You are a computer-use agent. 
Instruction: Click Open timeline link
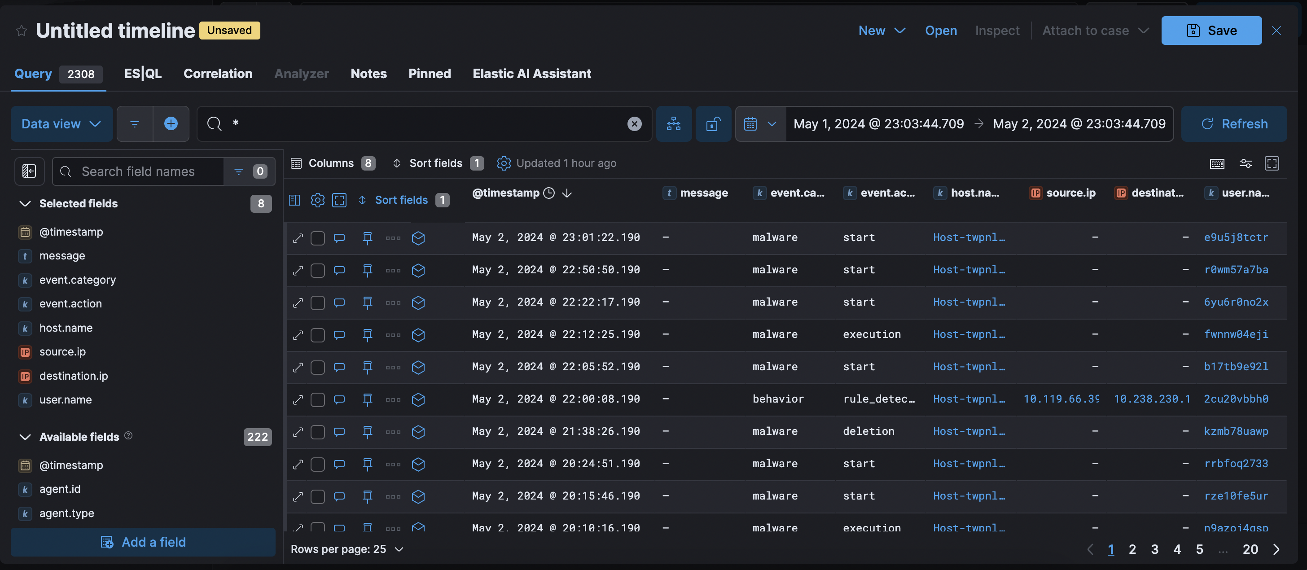coord(941,31)
